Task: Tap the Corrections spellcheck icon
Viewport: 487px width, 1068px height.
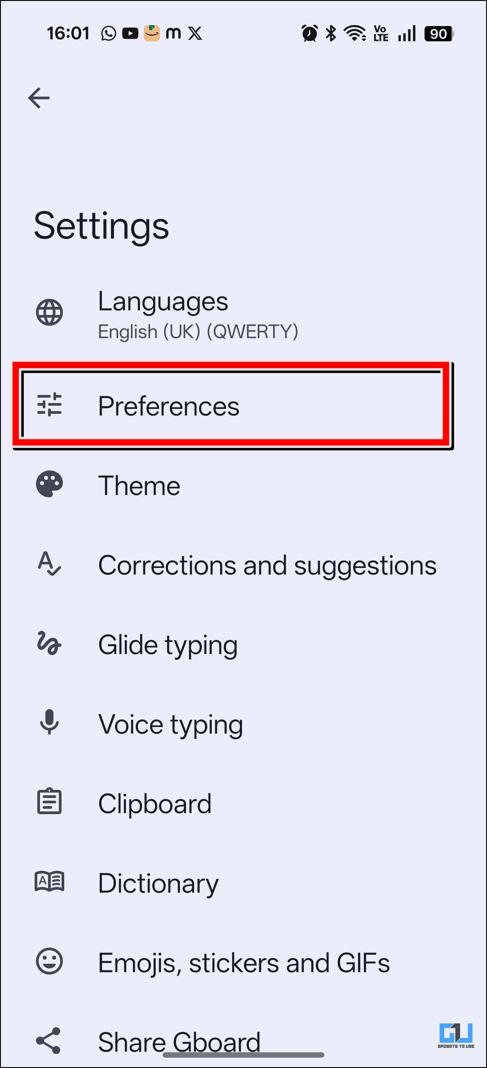Action: pos(49,564)
